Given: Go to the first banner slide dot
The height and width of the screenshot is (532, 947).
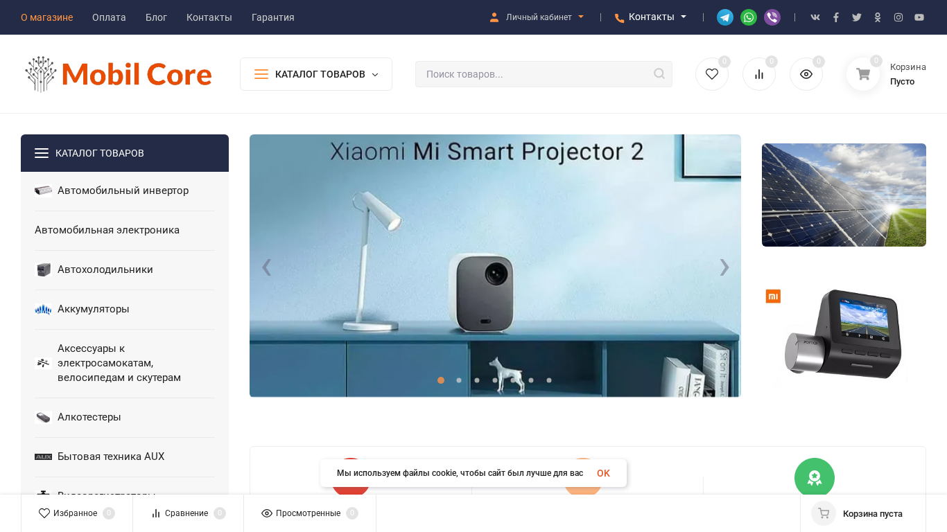Looking at the screenshot, I should click(x=441, y=380).
